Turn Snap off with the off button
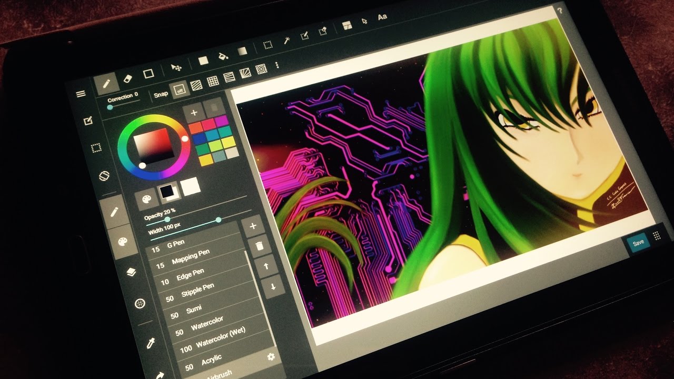Screen dimensions: 674x379 (180, 89)
